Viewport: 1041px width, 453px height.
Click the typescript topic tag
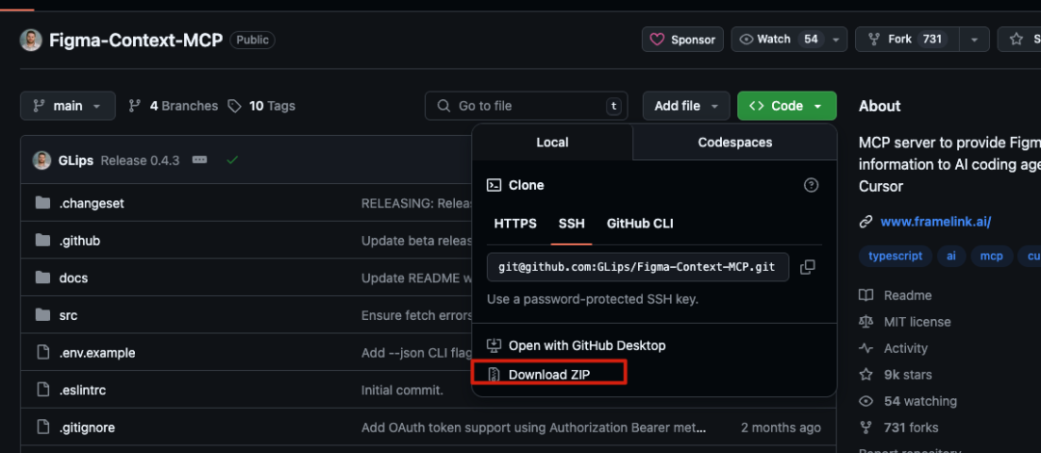(x=894, y=256)
